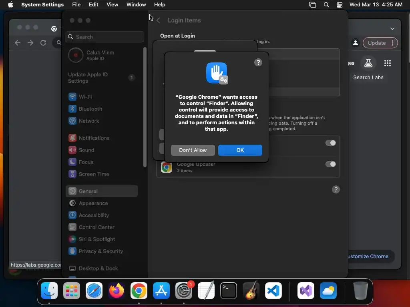Select Screen Time in the settings sidebar
The height and width of the screenshot is (307, 410).
click(101, 174)
